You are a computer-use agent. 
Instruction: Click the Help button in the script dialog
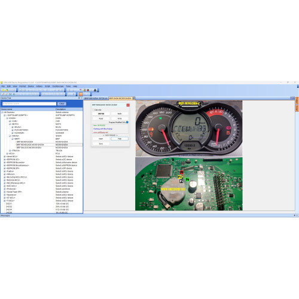coord(120,139)
